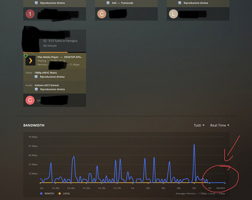Click the Italiano (AC3 Stereo) audio label
This screenshot has width=252, height=200.
(47, 85)
